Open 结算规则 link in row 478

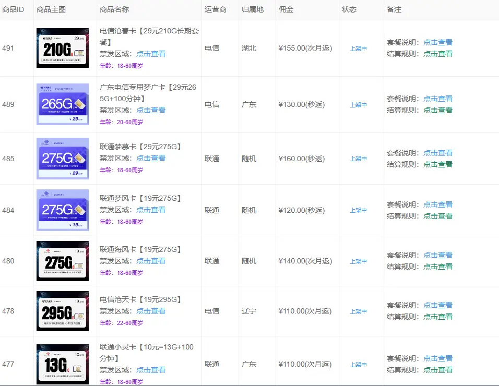(x=438, y=317)
